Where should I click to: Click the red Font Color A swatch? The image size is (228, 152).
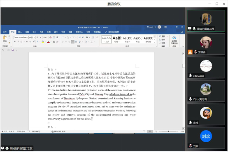49,42
